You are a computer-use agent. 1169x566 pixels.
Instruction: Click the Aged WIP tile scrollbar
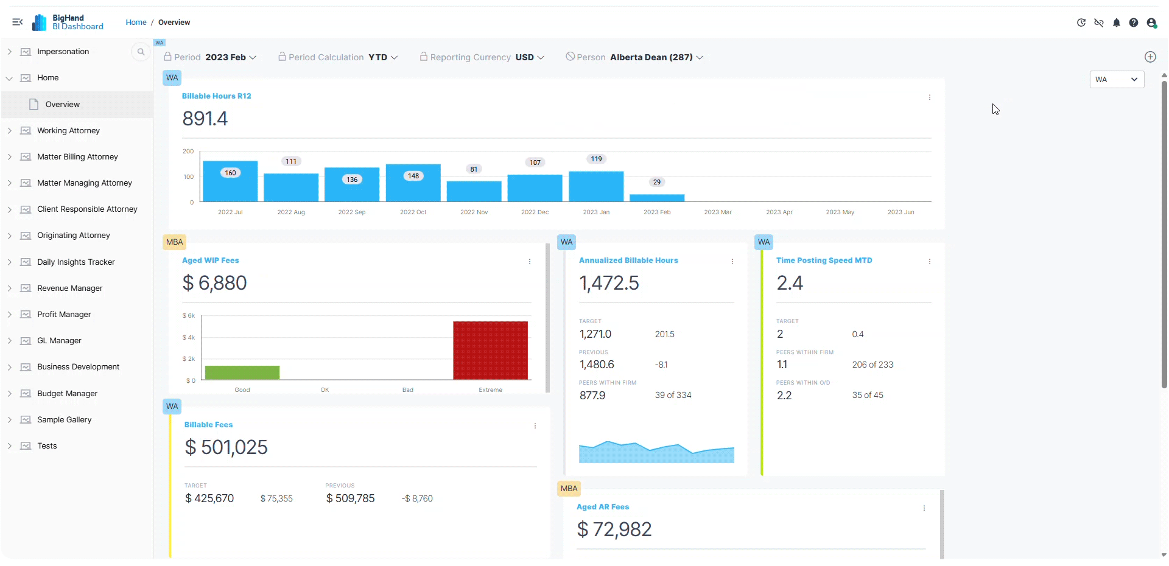pyautogui.click(x=547, y=318)
